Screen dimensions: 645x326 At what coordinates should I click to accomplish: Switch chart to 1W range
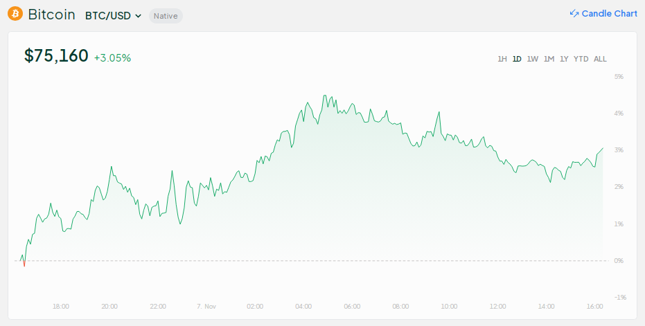click(x=532, y=59)
